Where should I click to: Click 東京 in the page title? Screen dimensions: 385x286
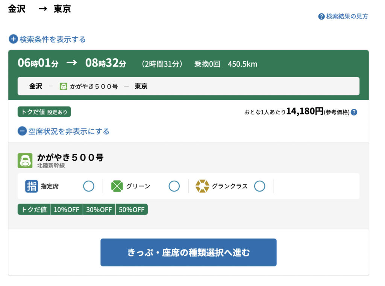tap(62, 9)
